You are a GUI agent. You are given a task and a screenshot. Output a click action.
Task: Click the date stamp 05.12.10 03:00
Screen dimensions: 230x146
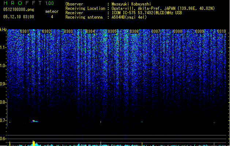pyautogui.click(x=19, y=17)
